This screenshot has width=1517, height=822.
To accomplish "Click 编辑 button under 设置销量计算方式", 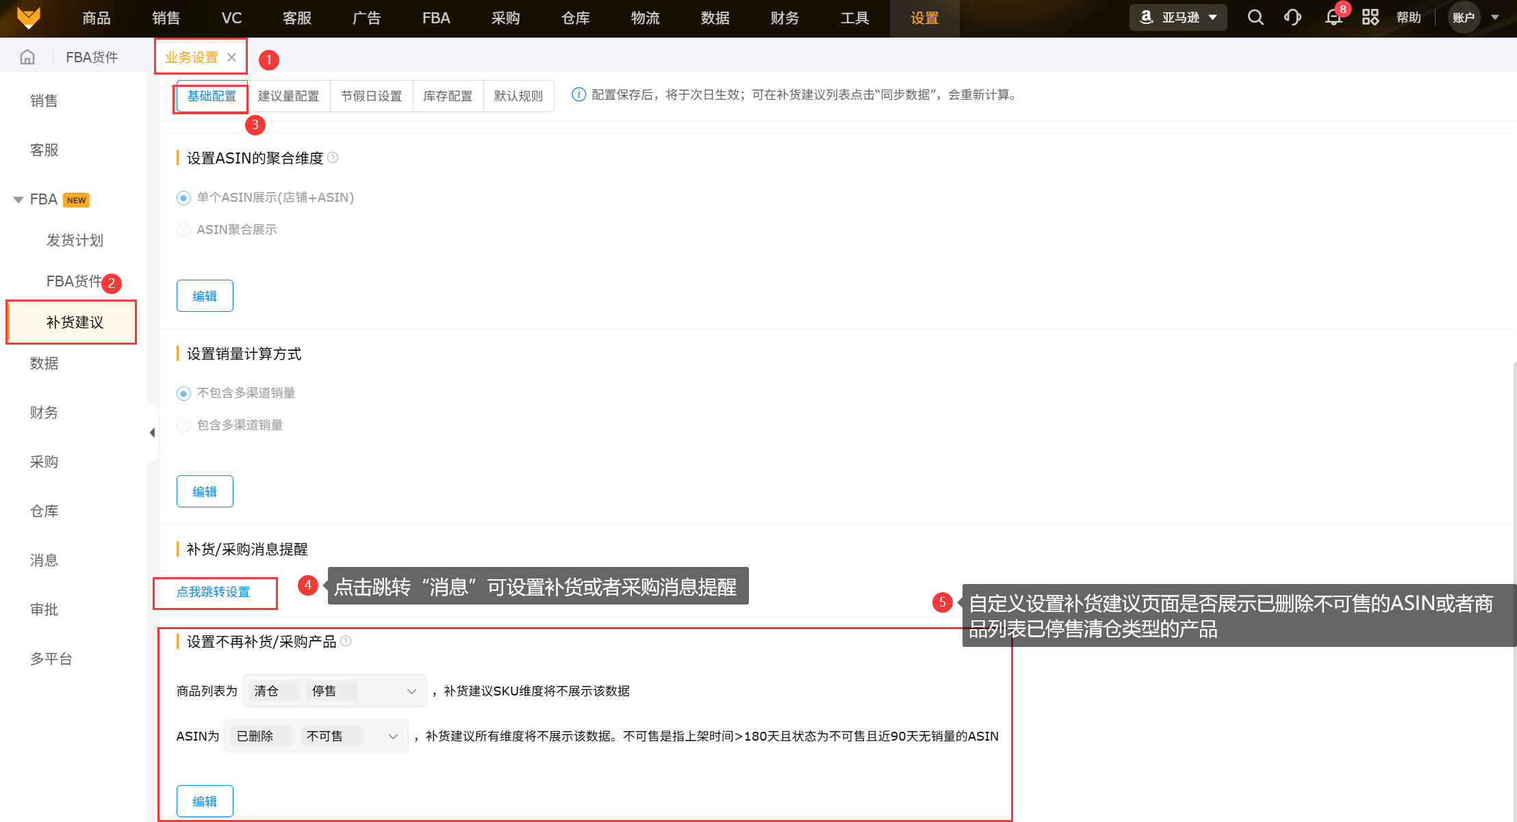I will (205, 492).
